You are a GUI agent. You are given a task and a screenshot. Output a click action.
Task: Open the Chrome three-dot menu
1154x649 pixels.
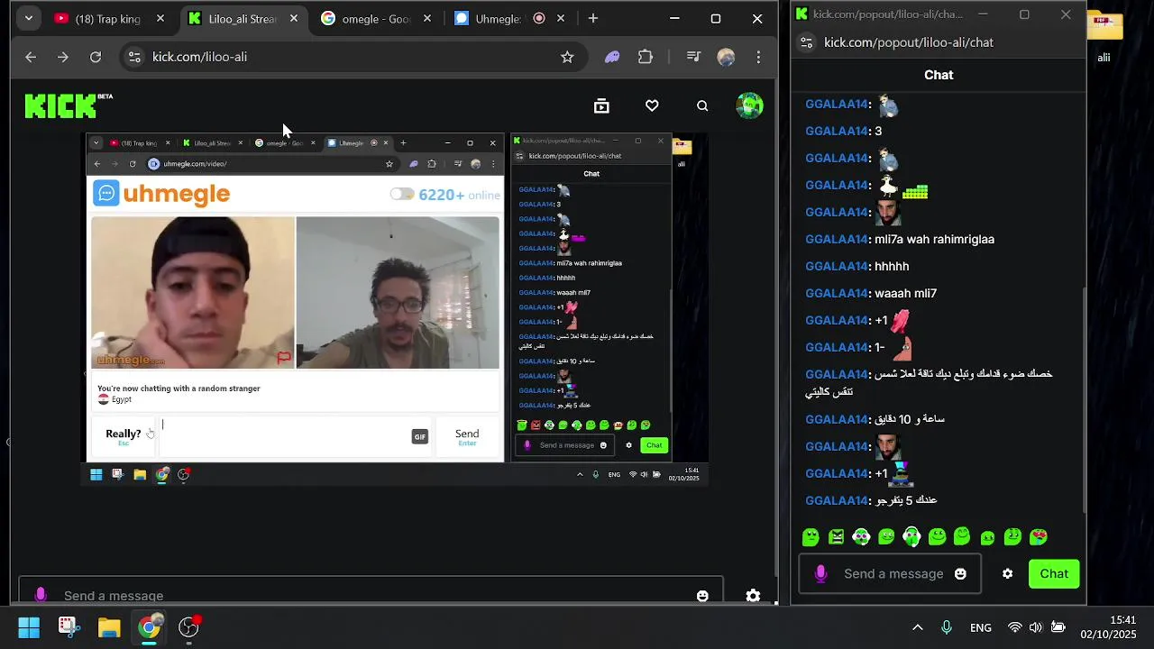click(758, 57)
